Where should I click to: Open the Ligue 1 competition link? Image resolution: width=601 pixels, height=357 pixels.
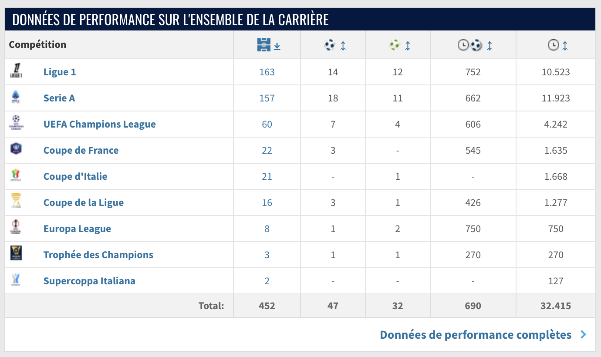point(60,72)
